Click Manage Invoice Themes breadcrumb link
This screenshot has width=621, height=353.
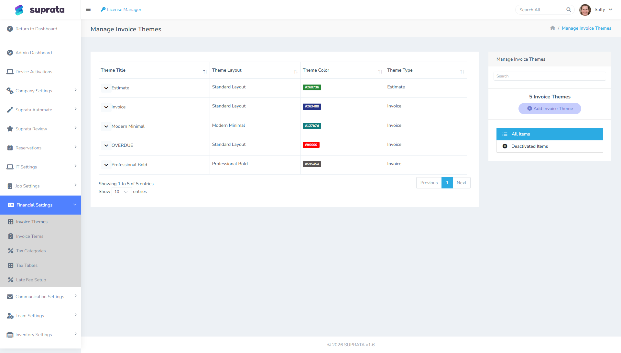586,28
